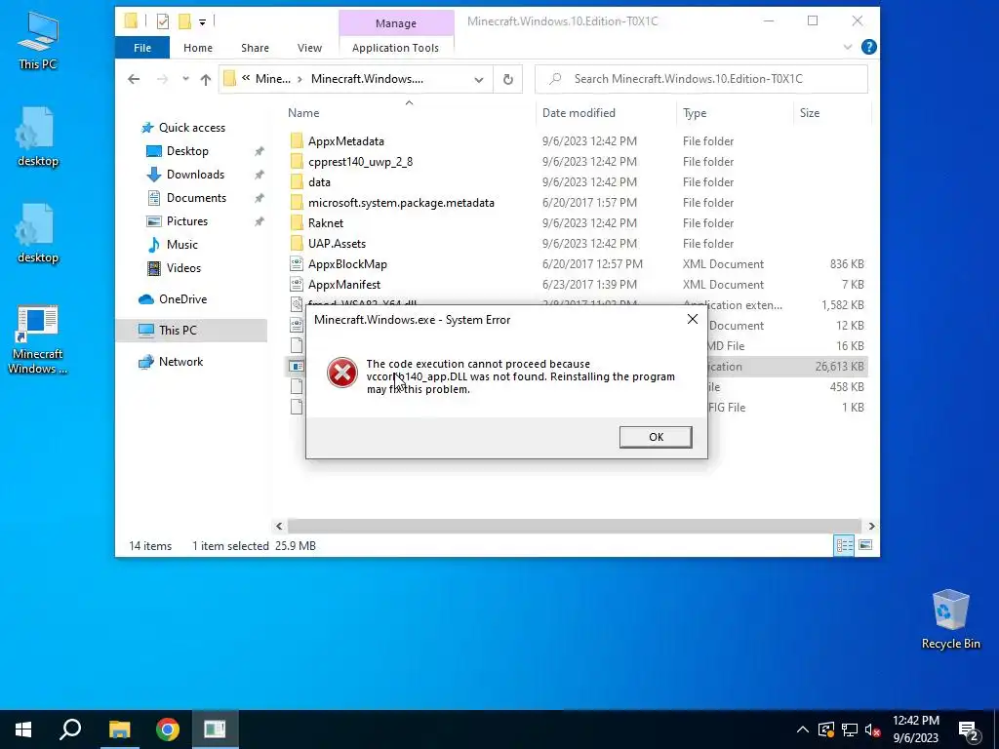
Task: Click New Folder icon in title bar
Action: [x=184, y=21]
